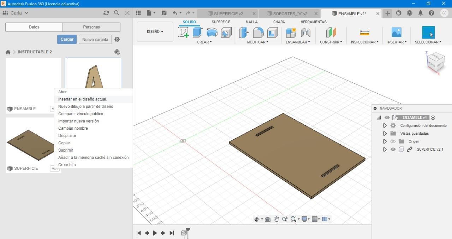
Task: Click the Create Sketch tool icon
Action: (184, 33)
